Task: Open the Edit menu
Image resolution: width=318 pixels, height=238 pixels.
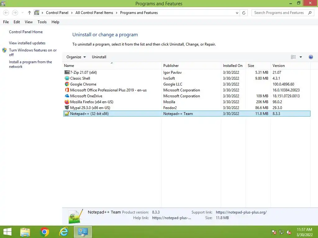Action: pos(17,22)
